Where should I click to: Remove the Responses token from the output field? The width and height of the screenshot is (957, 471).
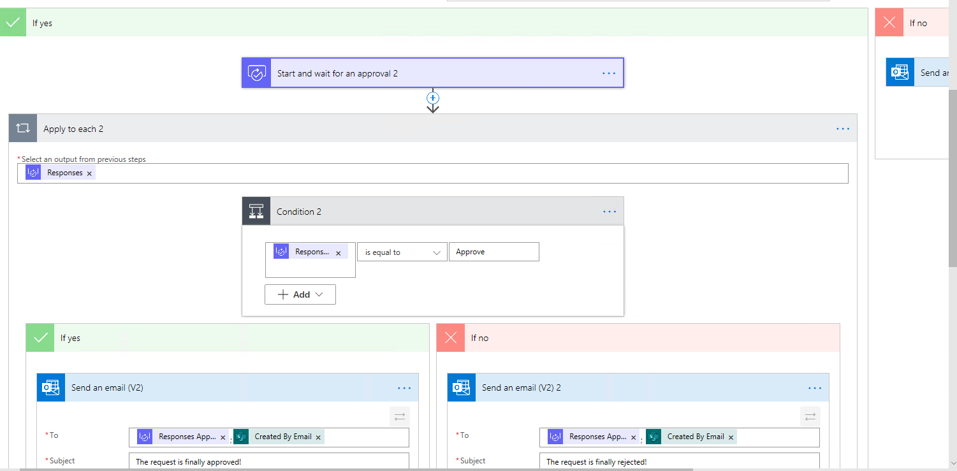click(x=89, y=173)
